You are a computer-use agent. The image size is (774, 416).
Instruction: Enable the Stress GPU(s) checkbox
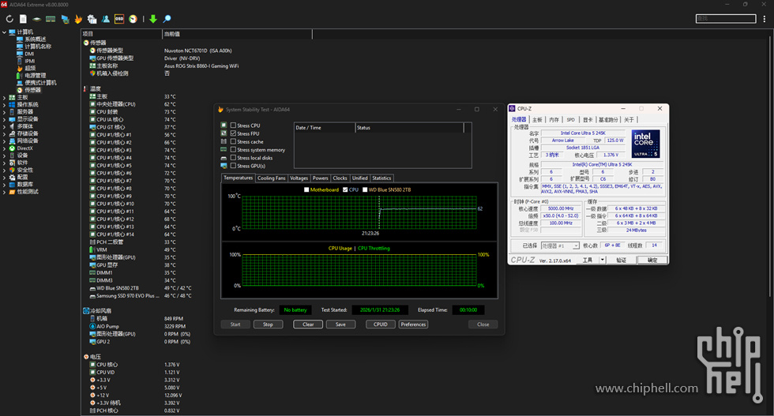pyautogui.click(x=233, y=166)
